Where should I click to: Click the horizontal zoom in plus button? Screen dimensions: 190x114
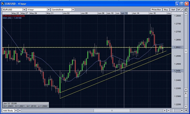tap(182, 110)
